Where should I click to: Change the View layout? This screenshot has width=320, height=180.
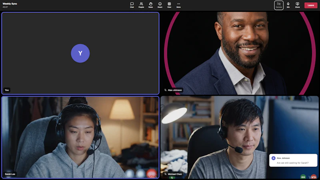(x=169, y=5)
